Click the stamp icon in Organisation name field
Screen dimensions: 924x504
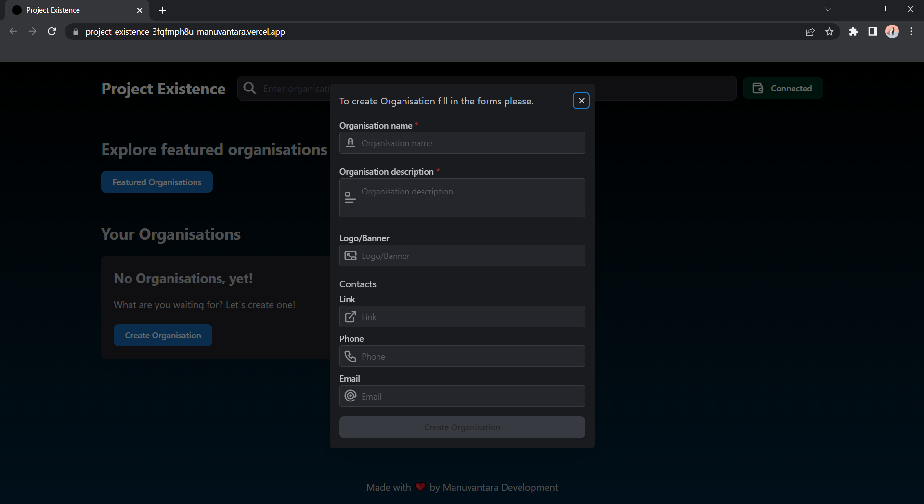(351, 143)
